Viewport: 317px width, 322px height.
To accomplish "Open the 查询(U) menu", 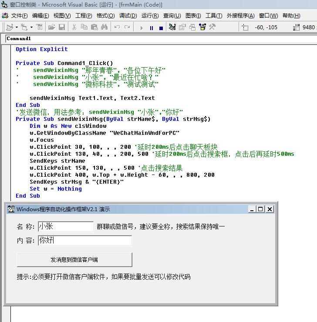I will click(x=172, y=16).
